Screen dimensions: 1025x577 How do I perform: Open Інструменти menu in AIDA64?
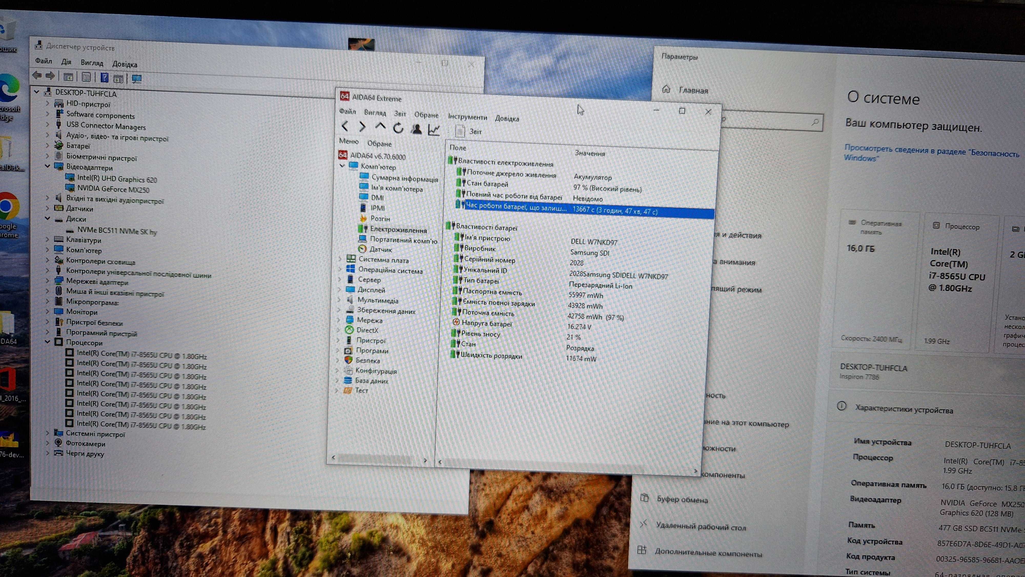pos(467,117)
